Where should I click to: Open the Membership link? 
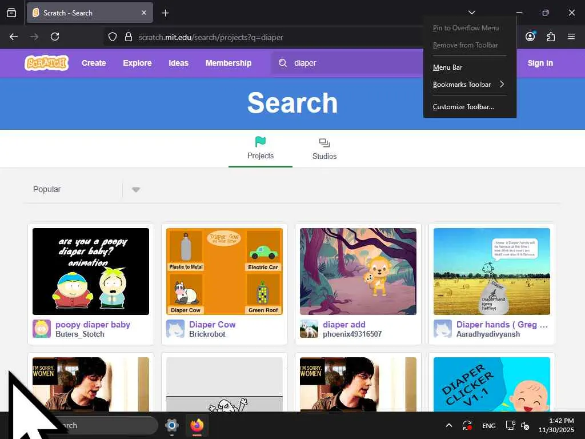(229, 63)
